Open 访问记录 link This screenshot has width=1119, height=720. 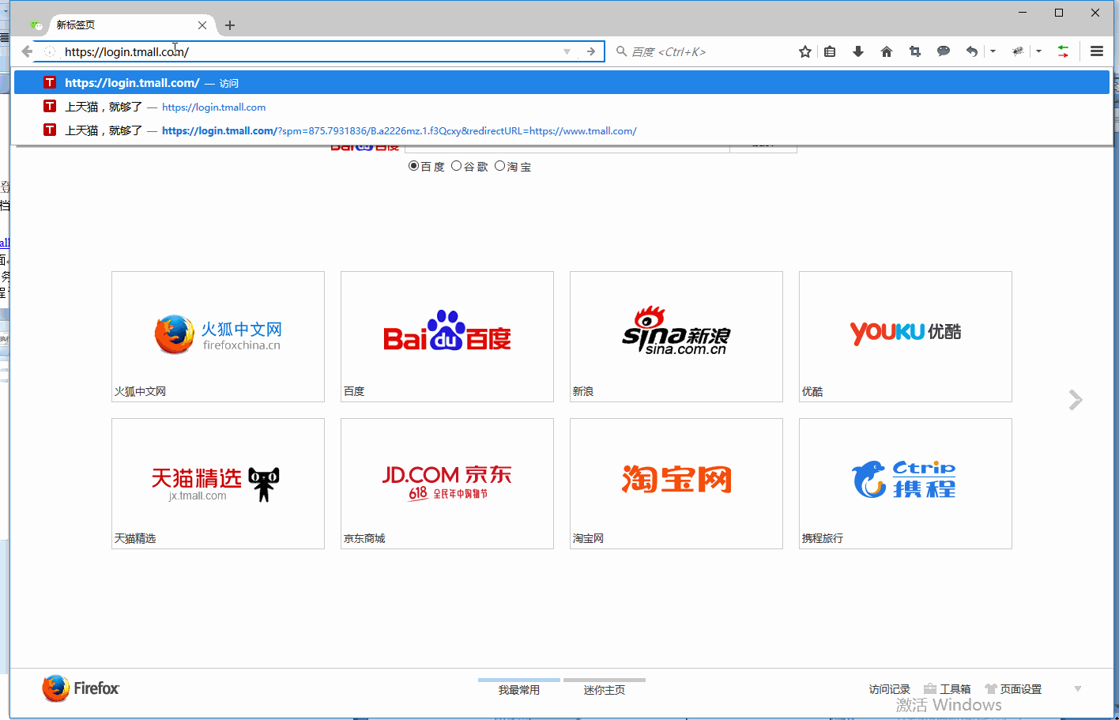(890, 689)
